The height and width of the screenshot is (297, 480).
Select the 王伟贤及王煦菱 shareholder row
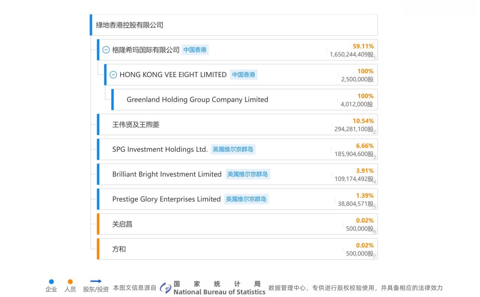(237, 125)
